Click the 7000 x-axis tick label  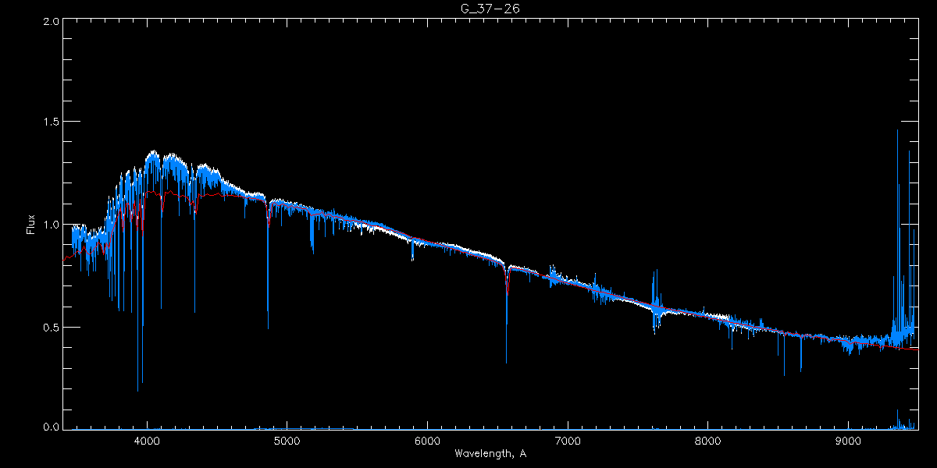coord(568,441)
